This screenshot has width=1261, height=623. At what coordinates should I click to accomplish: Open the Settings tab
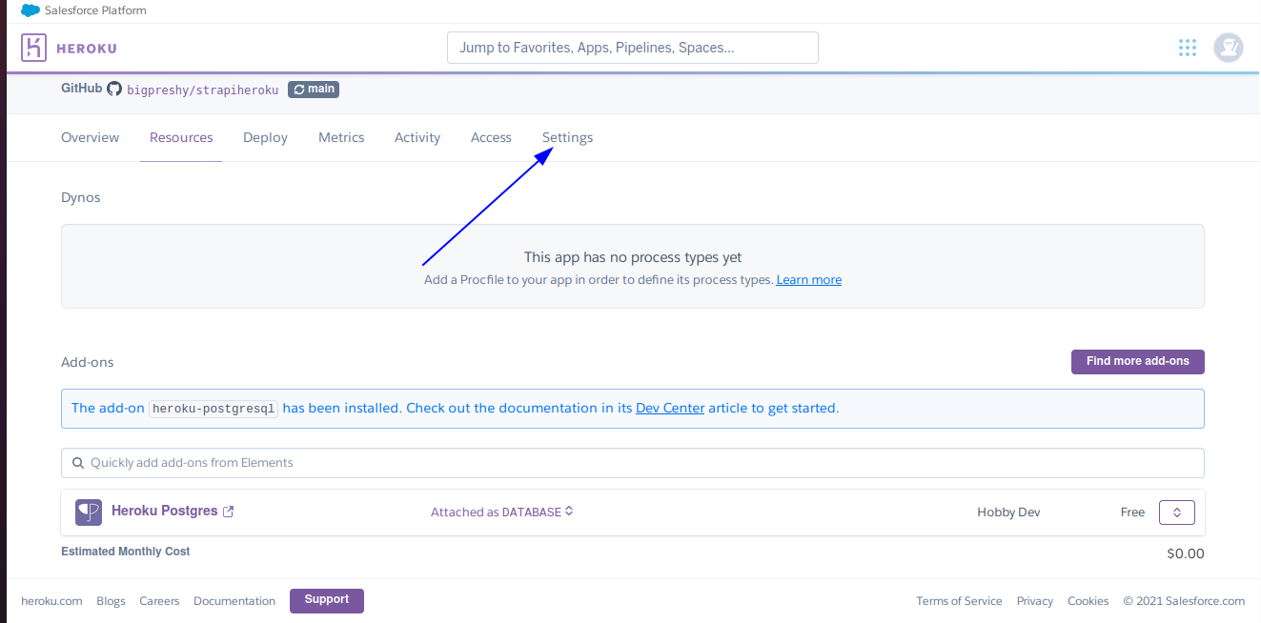[567, 137]
